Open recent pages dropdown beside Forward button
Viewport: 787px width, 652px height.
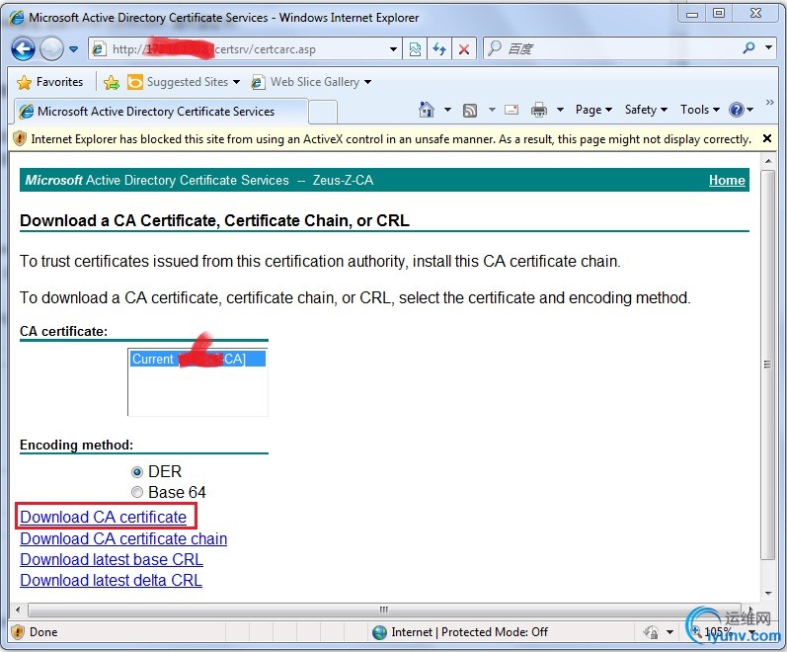click(x=74, y=49)
